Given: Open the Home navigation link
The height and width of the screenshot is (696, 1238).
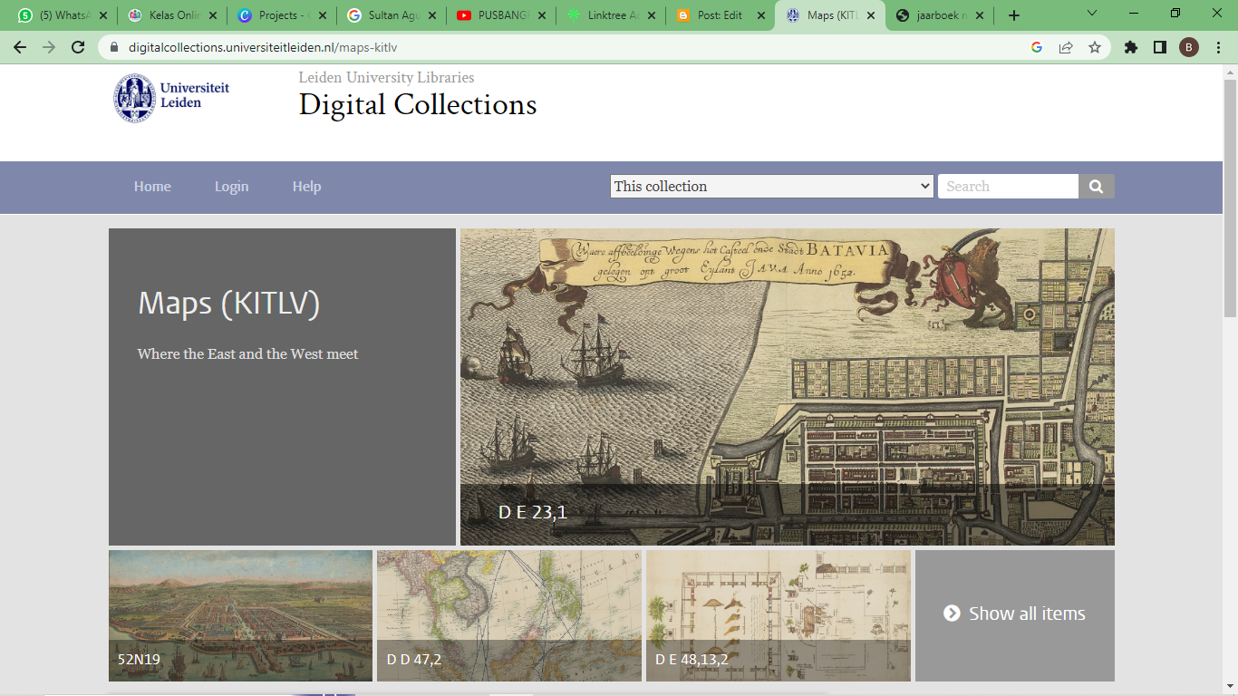Looking at the screenshot, I should click(x=152, y=187).
